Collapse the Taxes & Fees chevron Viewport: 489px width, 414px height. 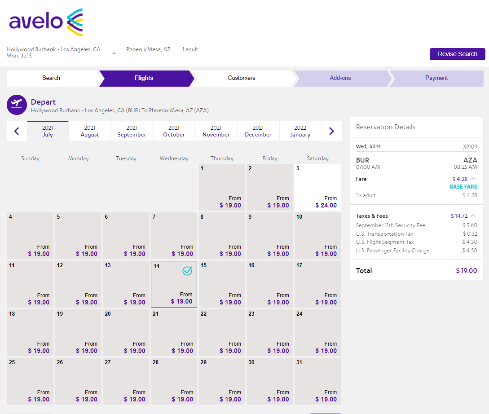[x=473, y=216]
